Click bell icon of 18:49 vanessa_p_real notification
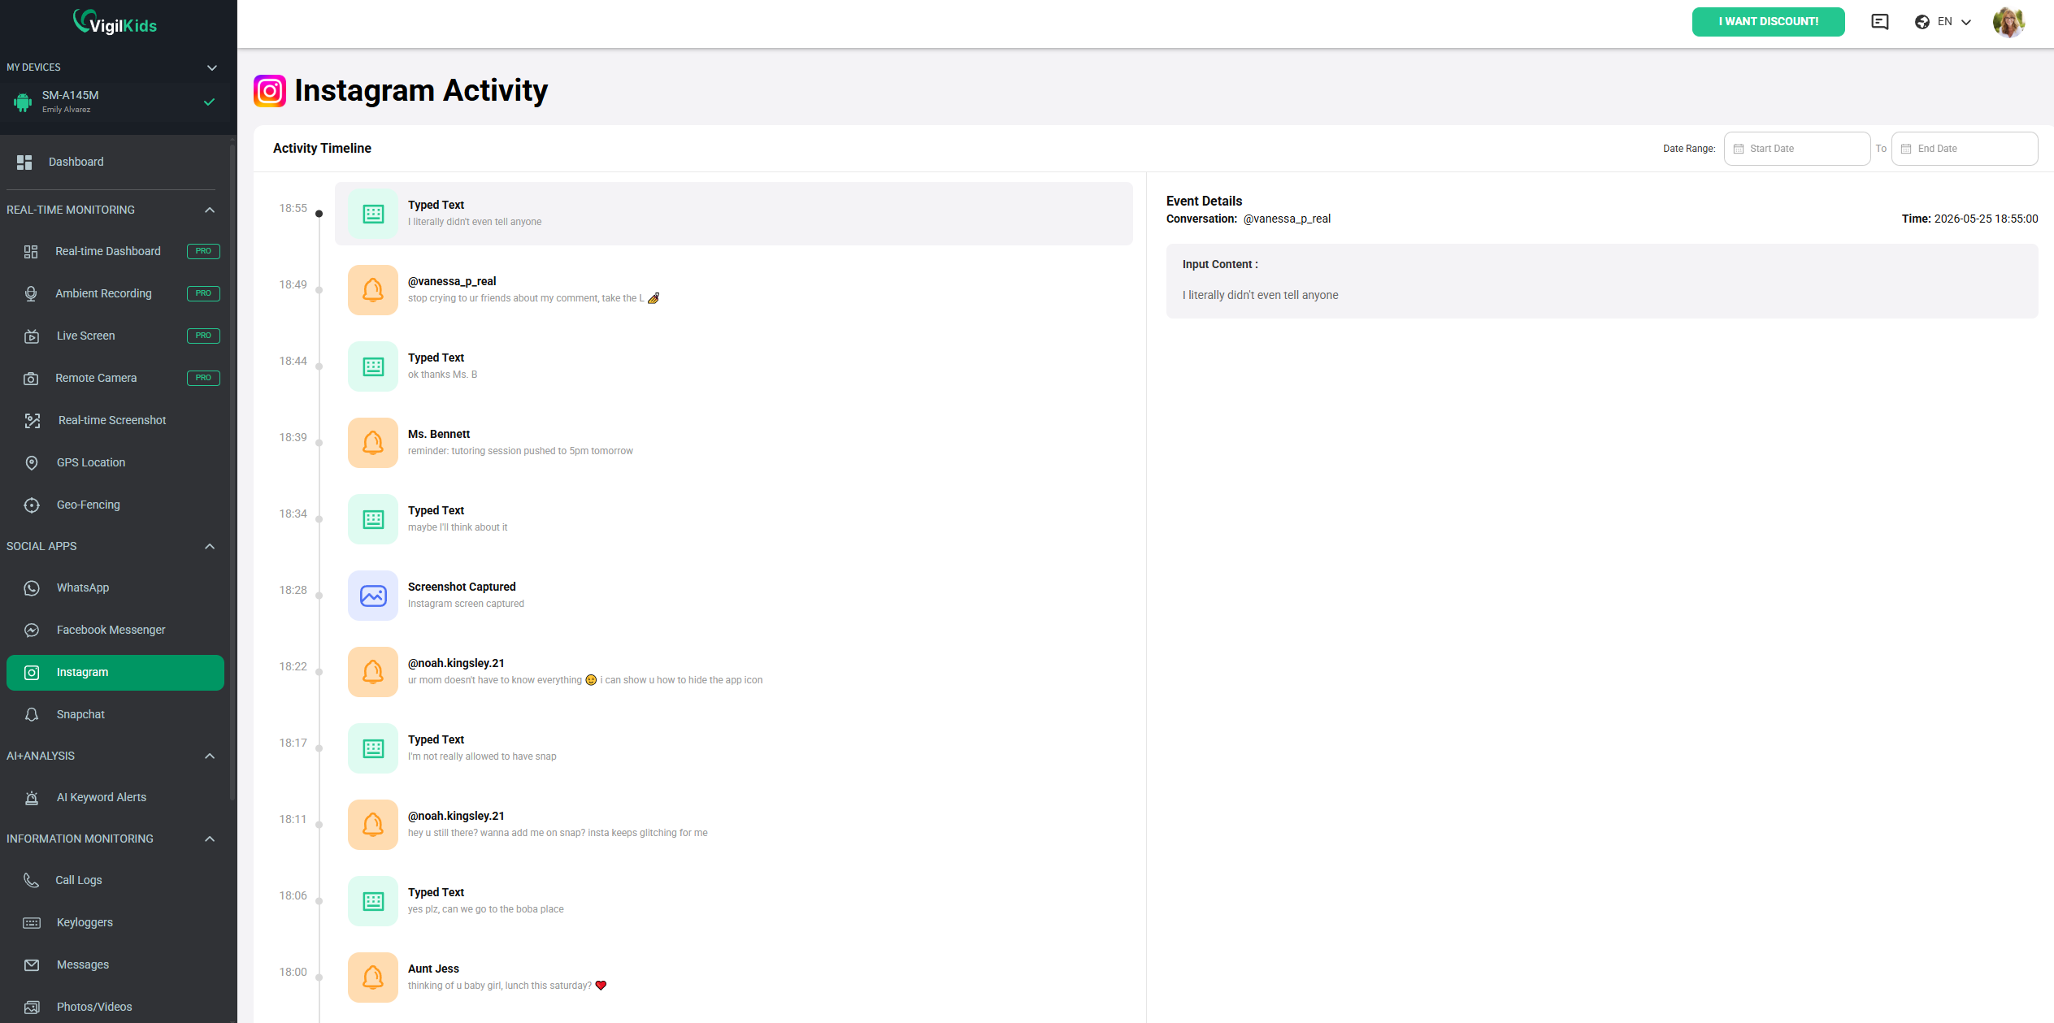Viewport: 2054px width, 1023px height. click(373, 290)
